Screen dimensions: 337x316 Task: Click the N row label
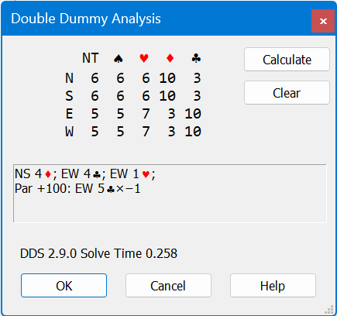(69, 78)
